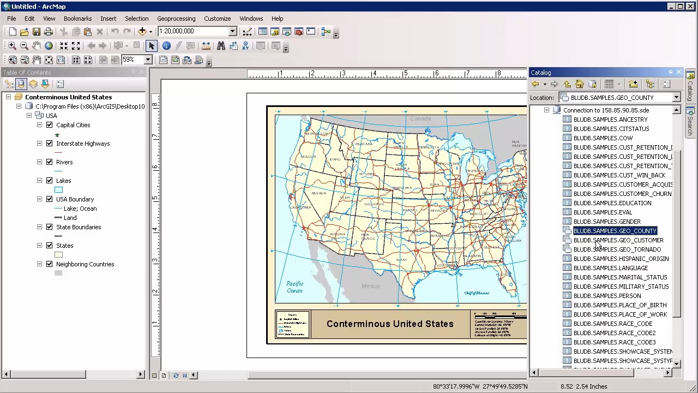Uncheck the Interstate Highways layer
698x393 pixels.
(50, 144)
